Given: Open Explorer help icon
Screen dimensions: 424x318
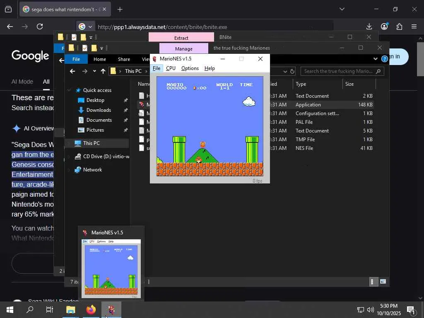Looking at the screenshot, I should tap(385, 59).
